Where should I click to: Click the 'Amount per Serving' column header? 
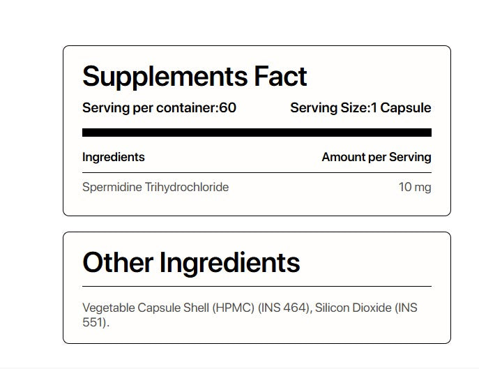coord(377,157)
